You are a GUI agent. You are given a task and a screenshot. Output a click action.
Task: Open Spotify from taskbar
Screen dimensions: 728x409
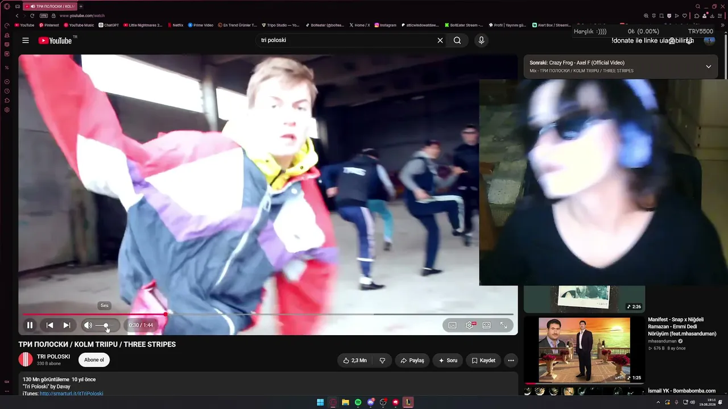(x=358, y=402)
